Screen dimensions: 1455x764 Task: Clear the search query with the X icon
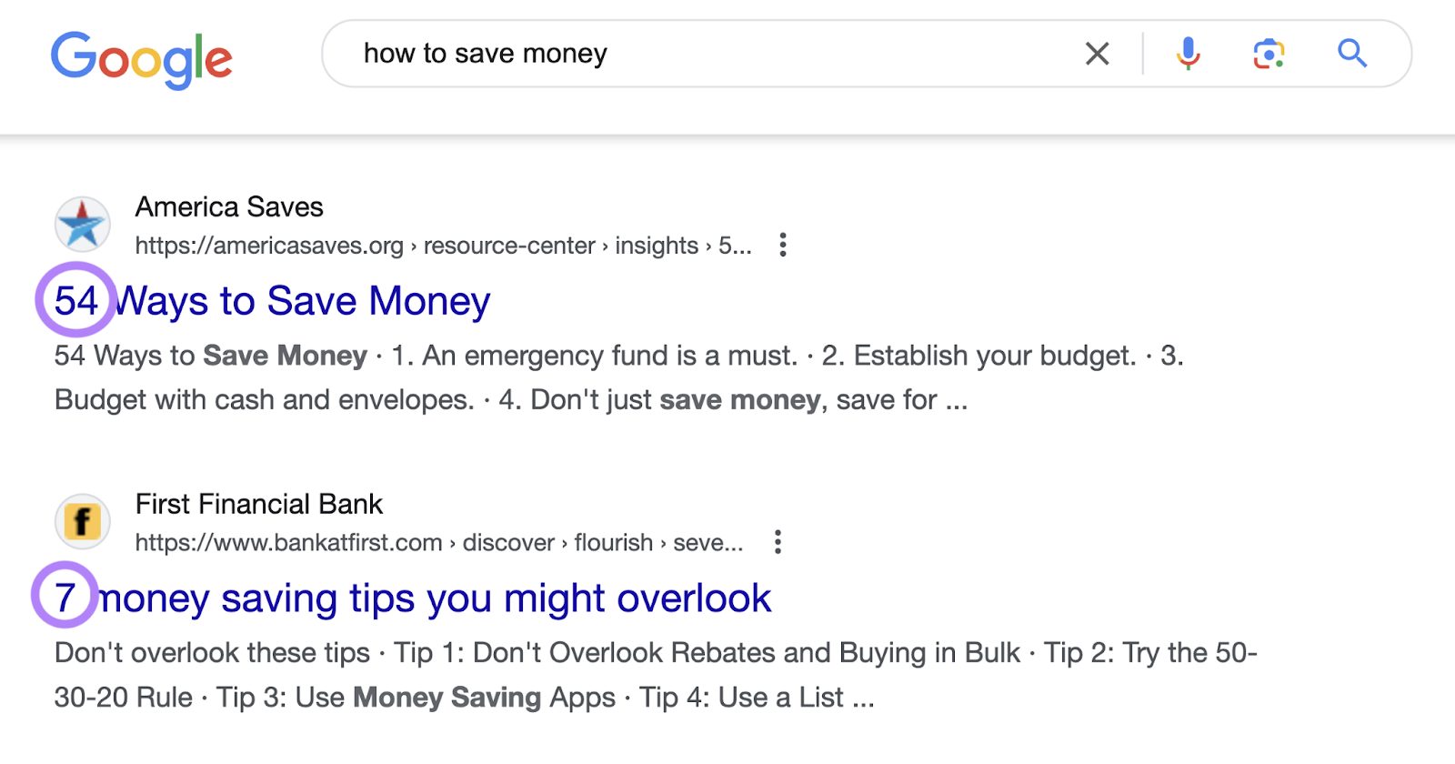coord(1097,54)
